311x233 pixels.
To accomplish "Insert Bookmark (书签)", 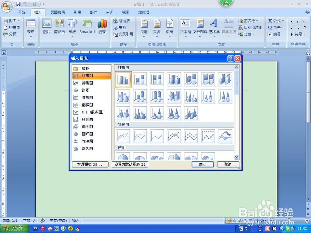I will point(120,28).
